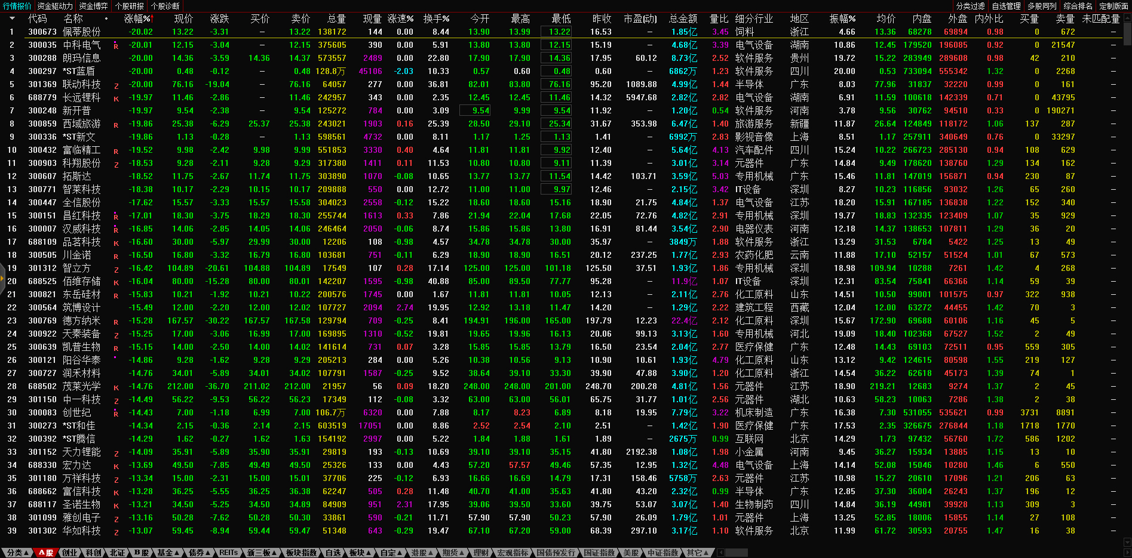Image resolution: width=1132 pixels, height=558 pixels.
Task: Switch to the 资金驱动力 tab
Action: (54, 6)
